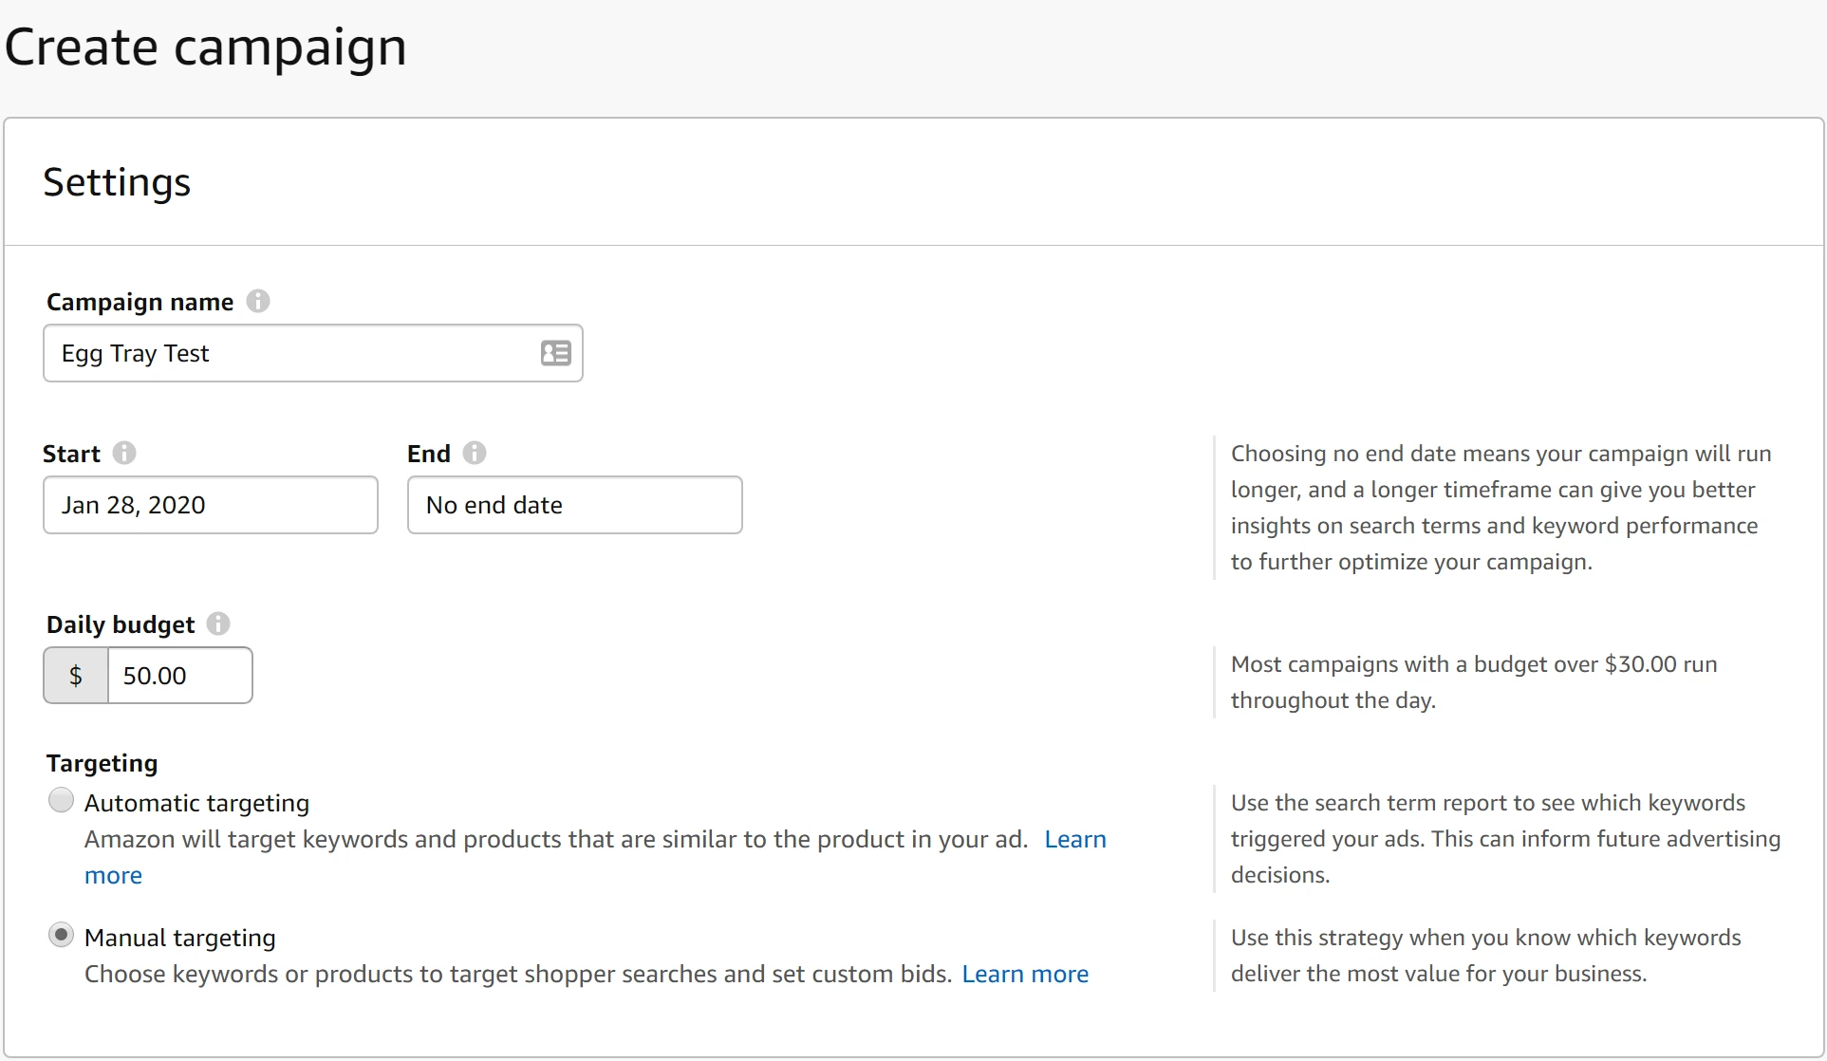Click the Campaign name info icon
This screenshot has width=1827, height=1061.
pyautogui.click(x=258, y=301)
